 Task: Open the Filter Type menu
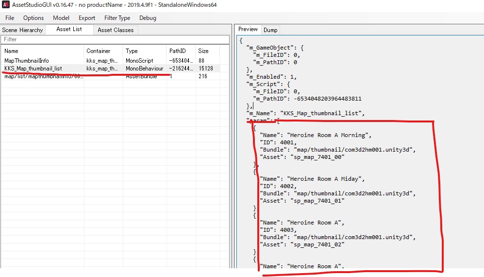click(x=117, y=18)
